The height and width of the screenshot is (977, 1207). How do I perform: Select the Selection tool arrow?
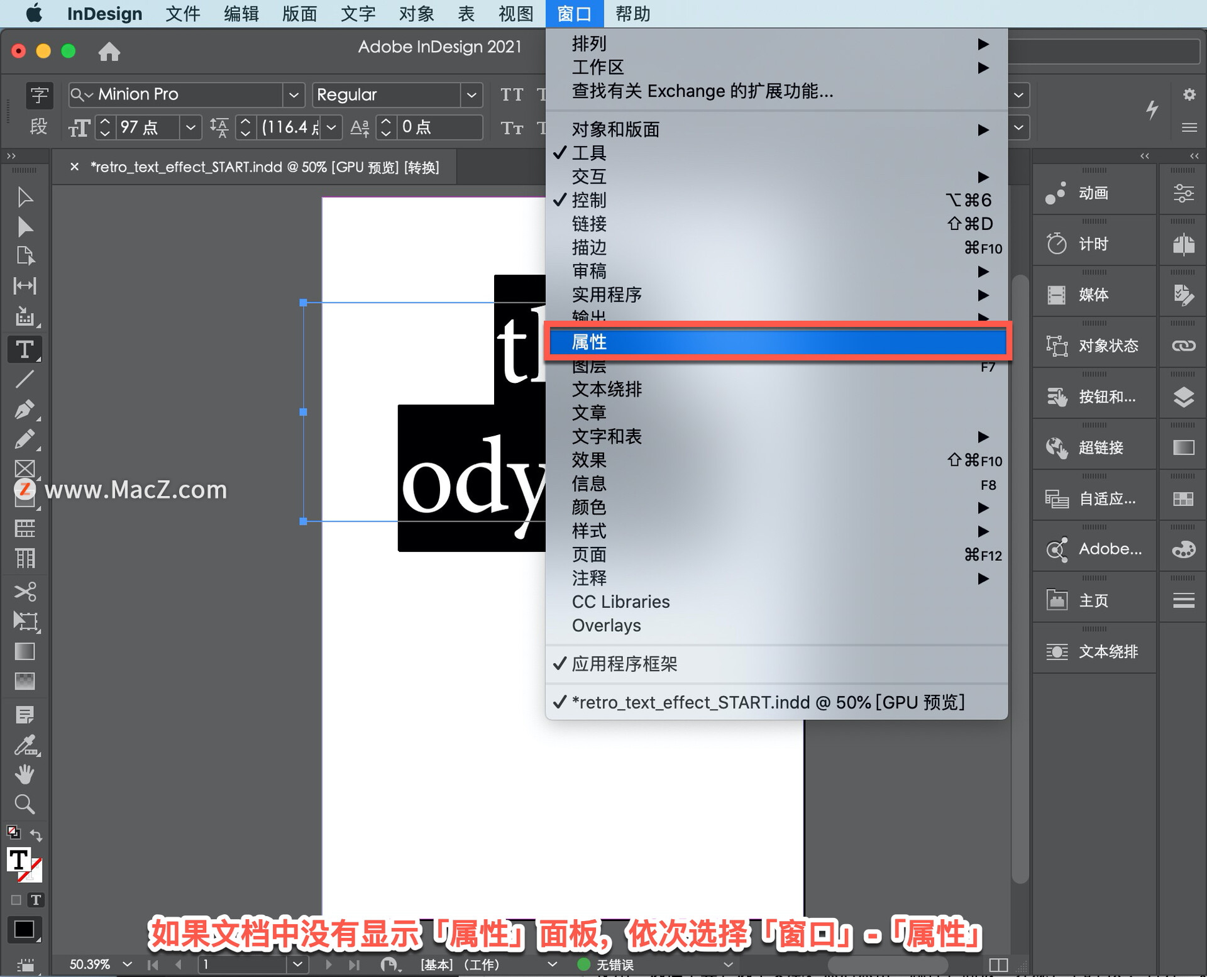[25, 197]
